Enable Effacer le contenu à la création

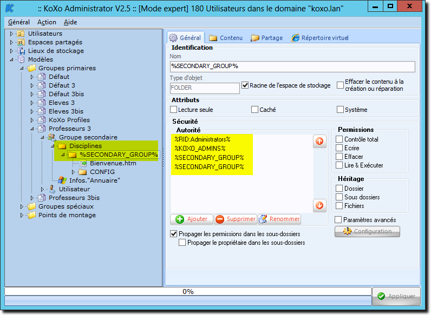[340, 85]
